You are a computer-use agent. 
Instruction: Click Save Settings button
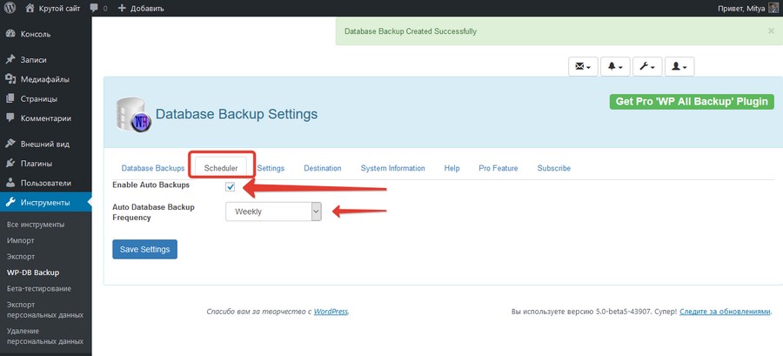[x=144, y=249]
